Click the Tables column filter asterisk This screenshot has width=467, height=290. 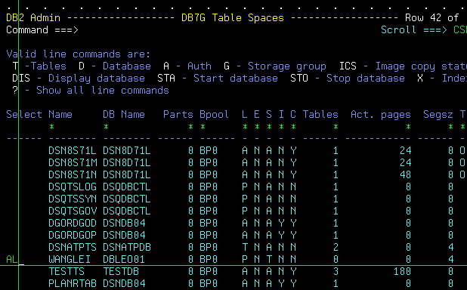click(336, 127)
